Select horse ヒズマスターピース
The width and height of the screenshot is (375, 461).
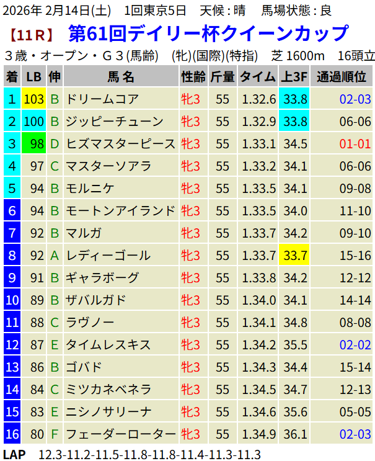coord(121,144)
